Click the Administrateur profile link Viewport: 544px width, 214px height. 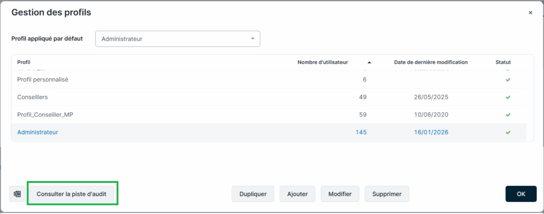(x=38, y=132)
